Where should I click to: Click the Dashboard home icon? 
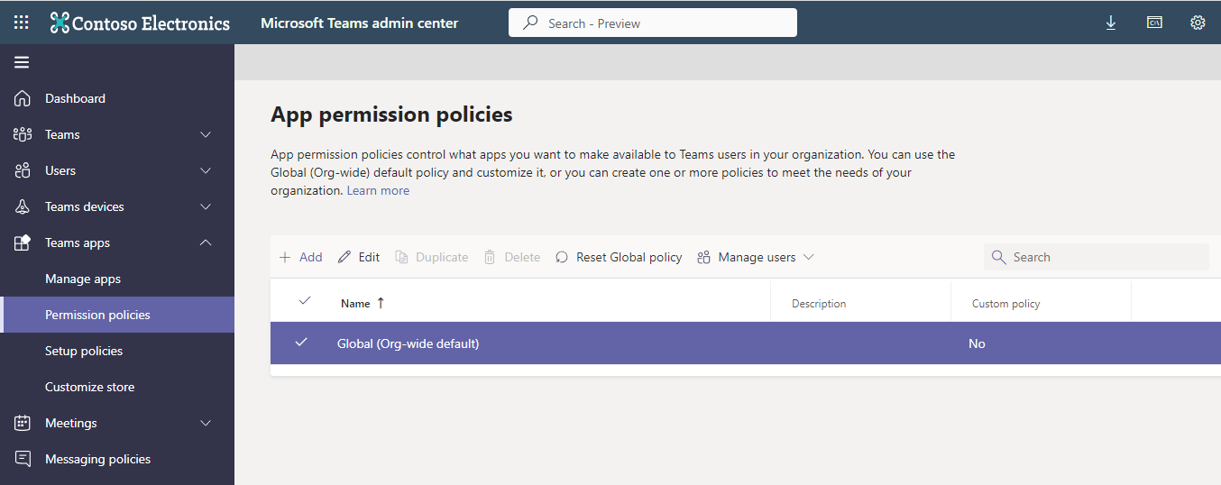[23, 98]
